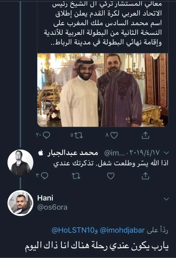Share محمد عبدالجبار's tweet
The width and height of the screenshot is (176, 258).
(x=146, y=176)
